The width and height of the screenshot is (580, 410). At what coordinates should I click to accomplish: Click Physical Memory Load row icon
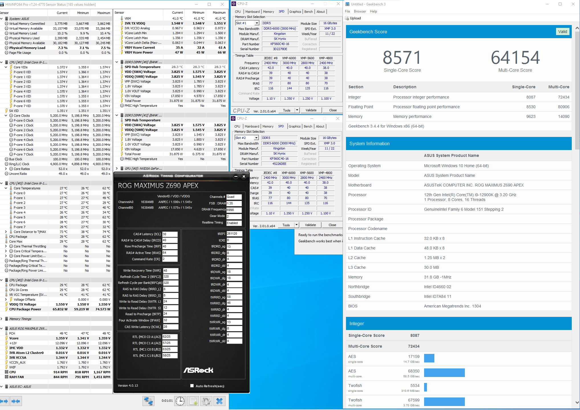(x=6, y=48)
